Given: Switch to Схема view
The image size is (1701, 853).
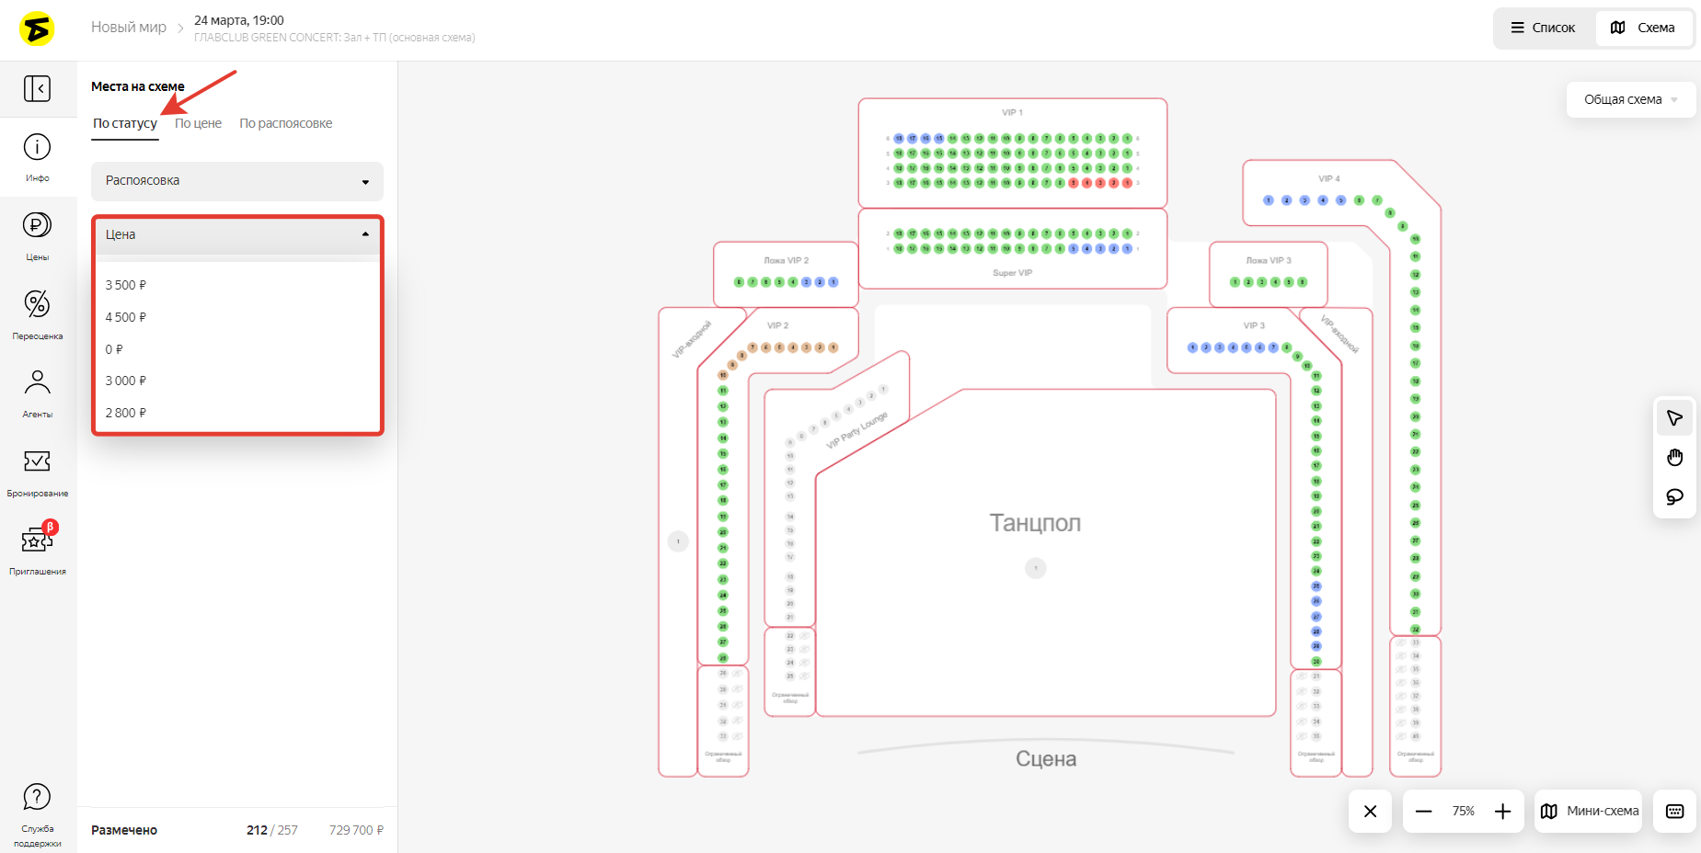Looking at the screenshot, I should (x=1643, y=28).
